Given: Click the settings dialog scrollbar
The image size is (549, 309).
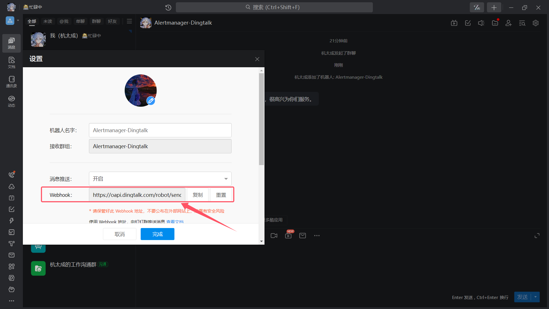Looking at the screenshot, I should (x=261, y=119).
